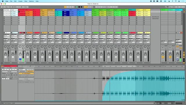Open the Apple menu

(3, 1)
